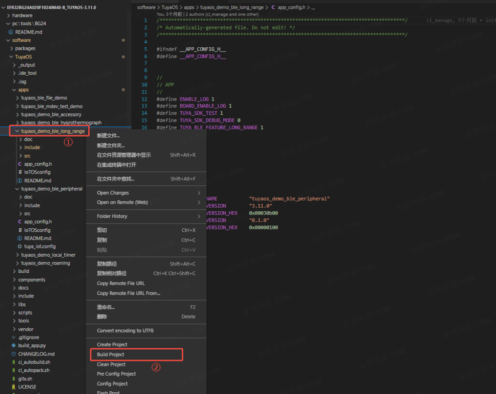Click Convert encoding to UTF8
Screen dimensions: 496x394
point(125,331)
